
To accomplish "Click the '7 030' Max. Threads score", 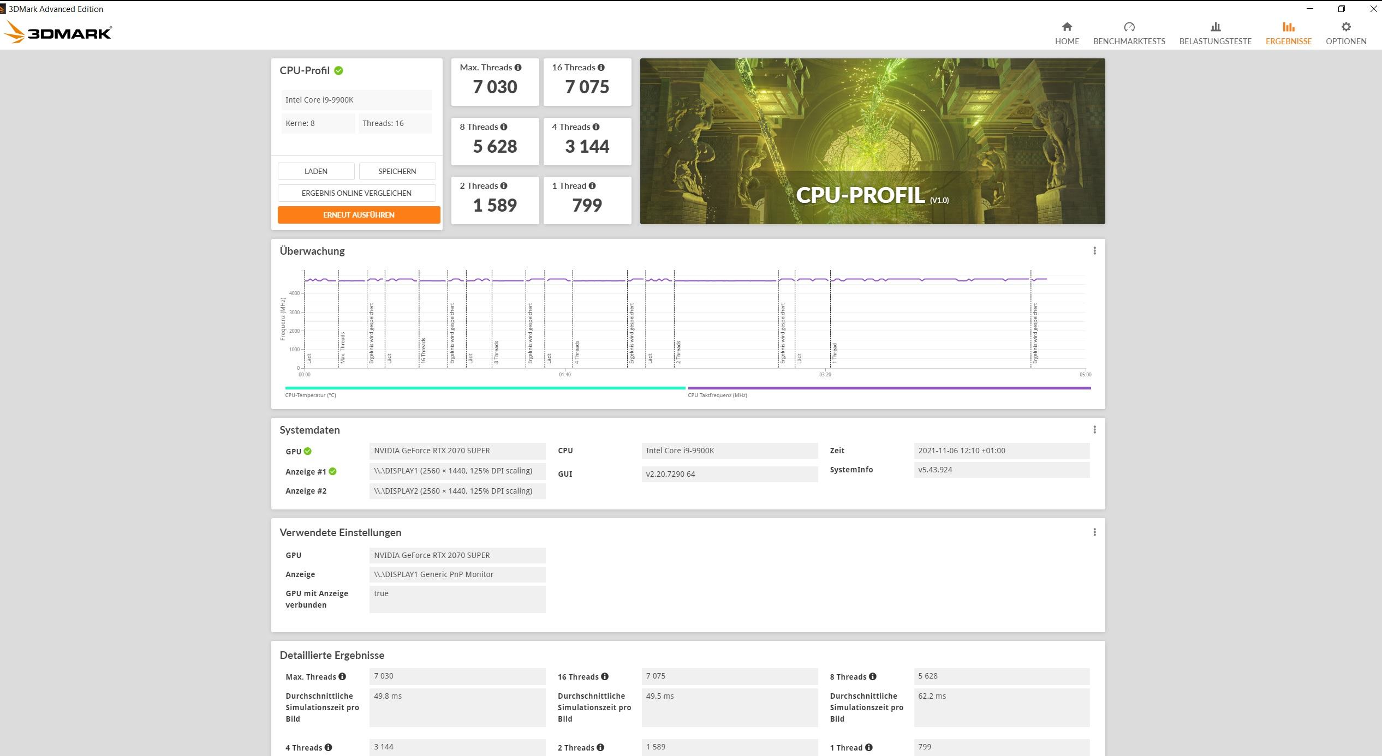I will [x=495, y=87].
